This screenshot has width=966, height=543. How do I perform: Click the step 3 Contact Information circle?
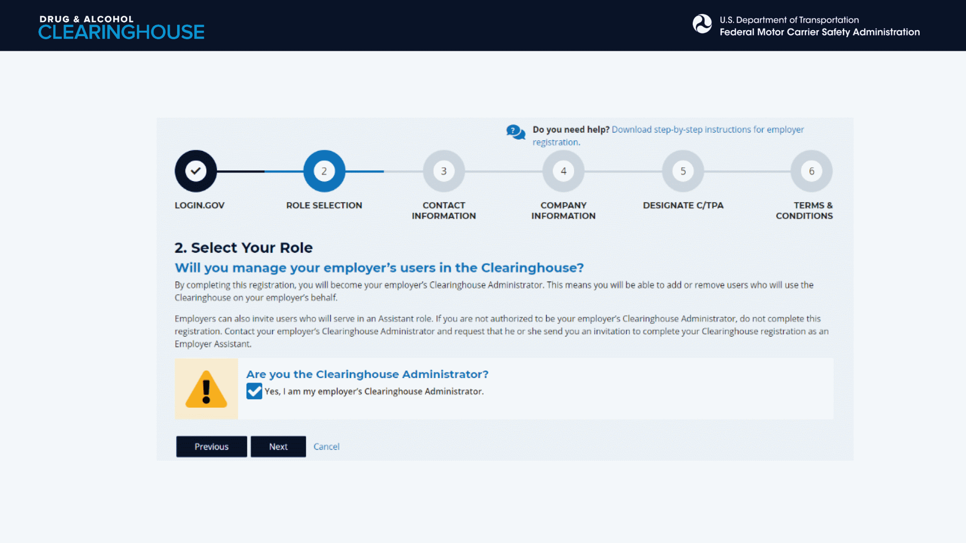coord(444,171)
